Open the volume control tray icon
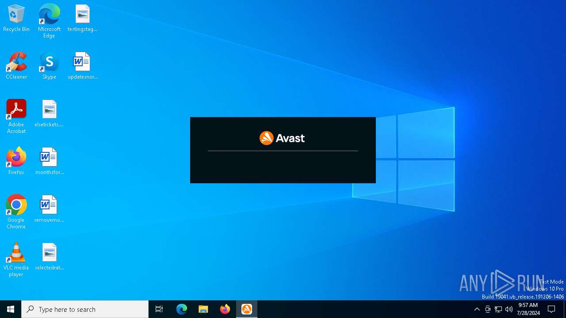 pyautogui.click(x=509, y=309)
